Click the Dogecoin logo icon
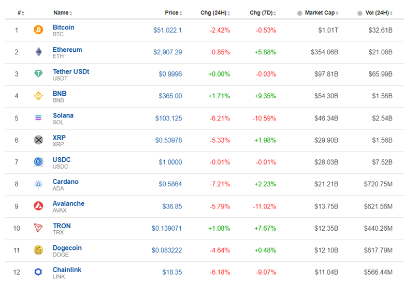 click(x=38, y=250)
